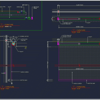Click the red break-line zigzag in the elevation
Image resolution: width=100 pixels, height=100 pixels.
79,65
